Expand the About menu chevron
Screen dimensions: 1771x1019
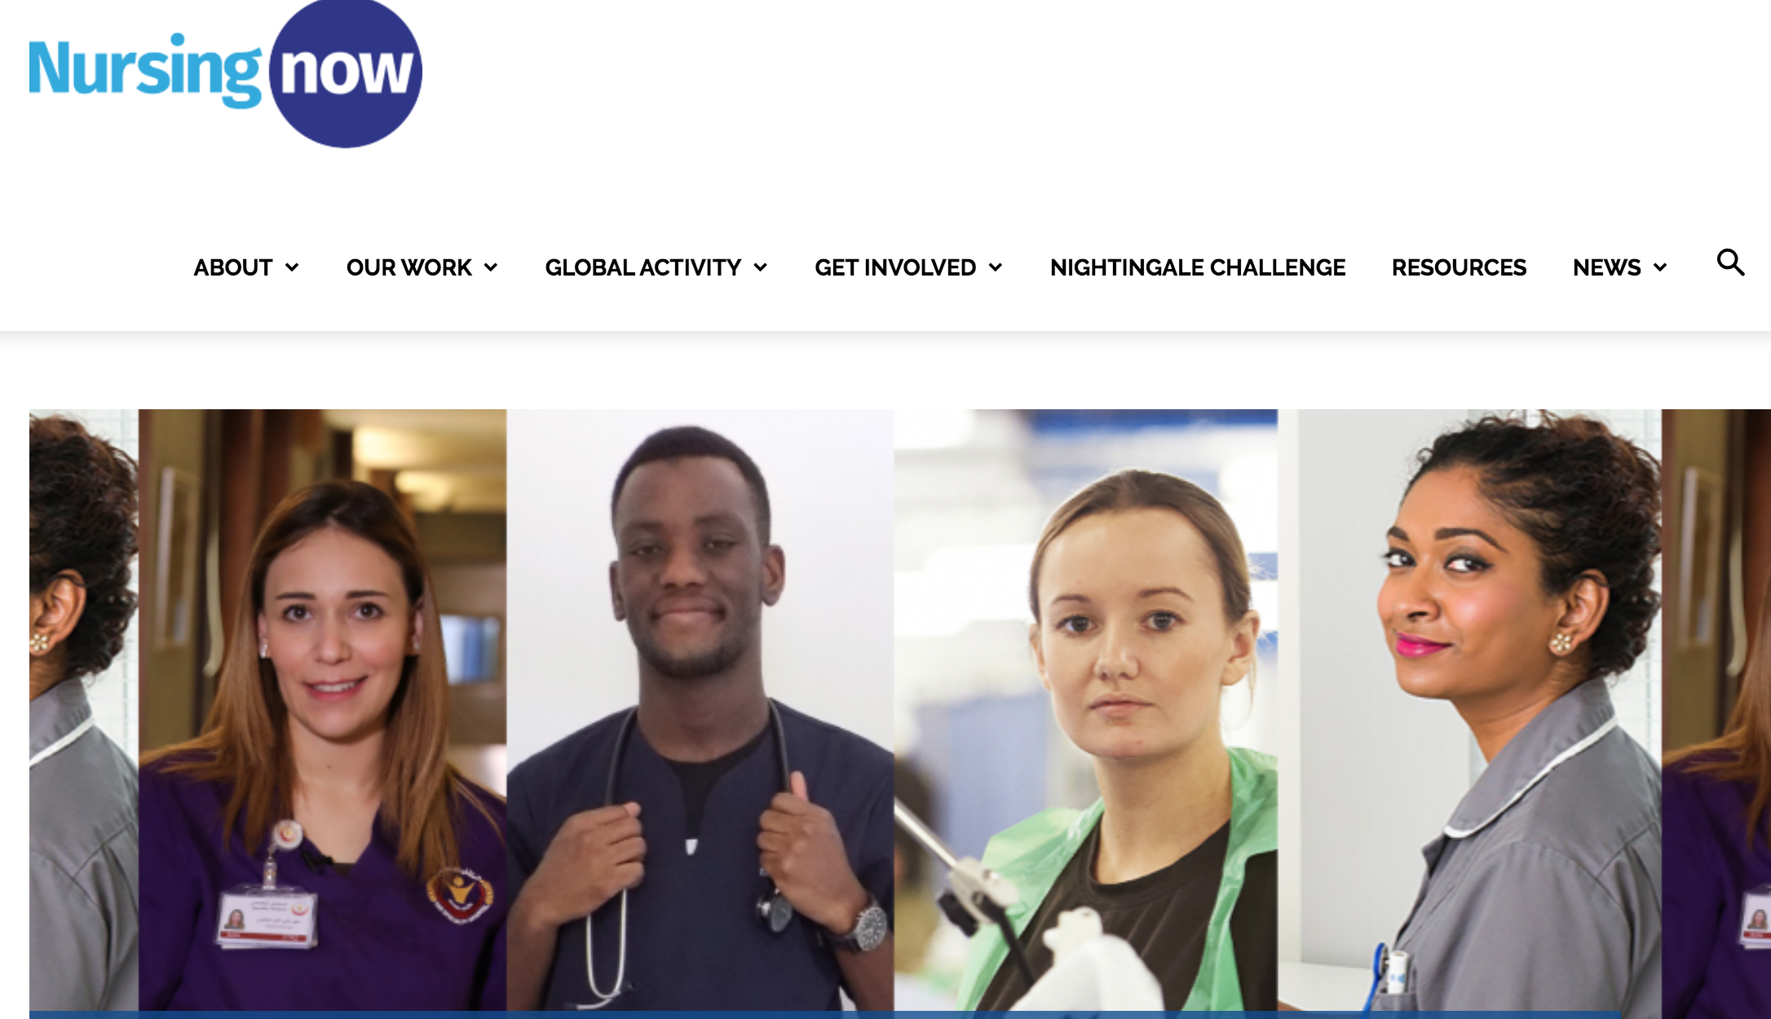[292, 267]
